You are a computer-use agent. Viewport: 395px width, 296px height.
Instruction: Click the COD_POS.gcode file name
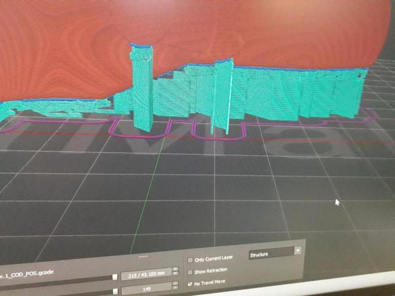point(27,275)
